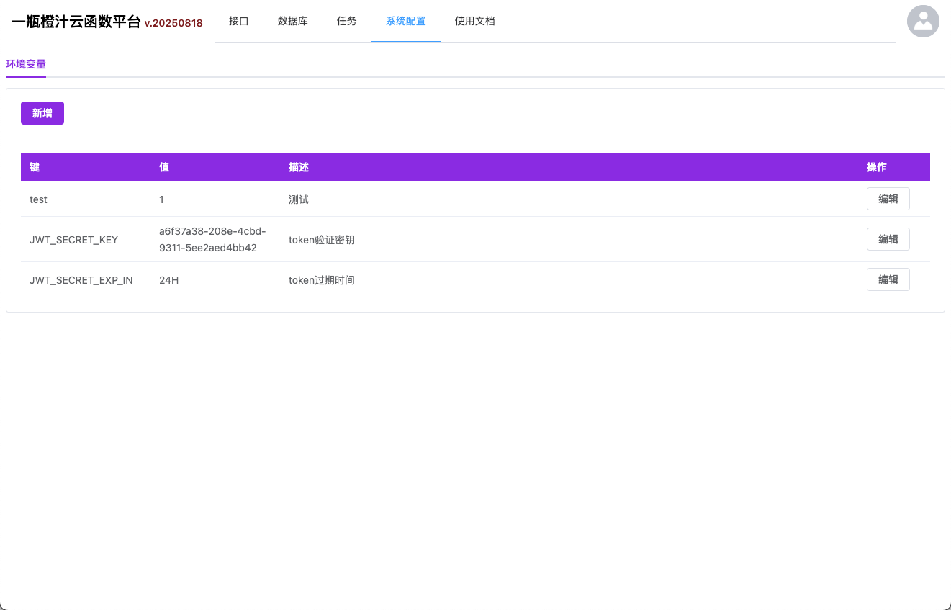Edit the test variable row
The width and height of the screenshot is (951, 610).
pyautogui.click(x=888, y=199)
